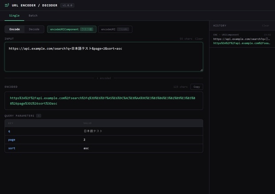
Task: Click the VALUE column header
Action: pyautogui.click(x=87, y=123)
